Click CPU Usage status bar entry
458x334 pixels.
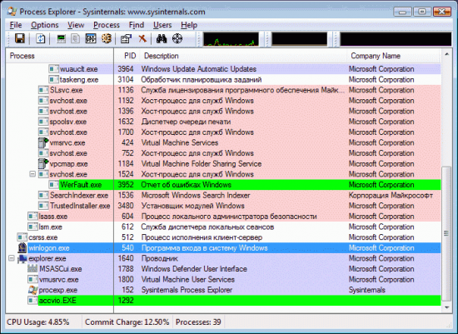tap(38, 322)
